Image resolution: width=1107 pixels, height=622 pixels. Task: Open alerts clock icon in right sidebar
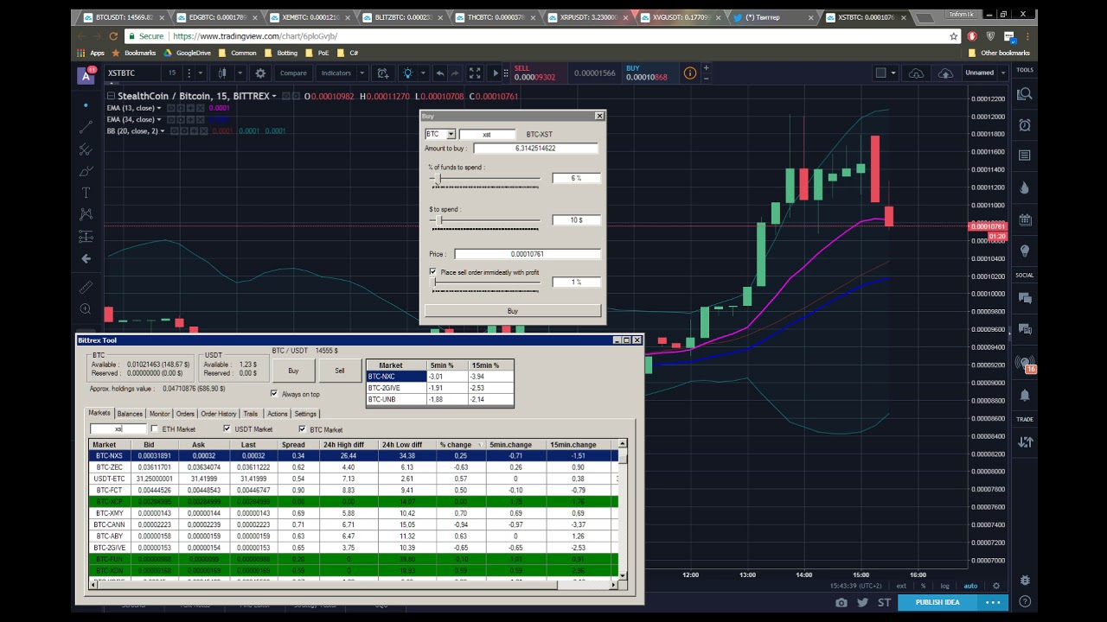click(1025, 125)
